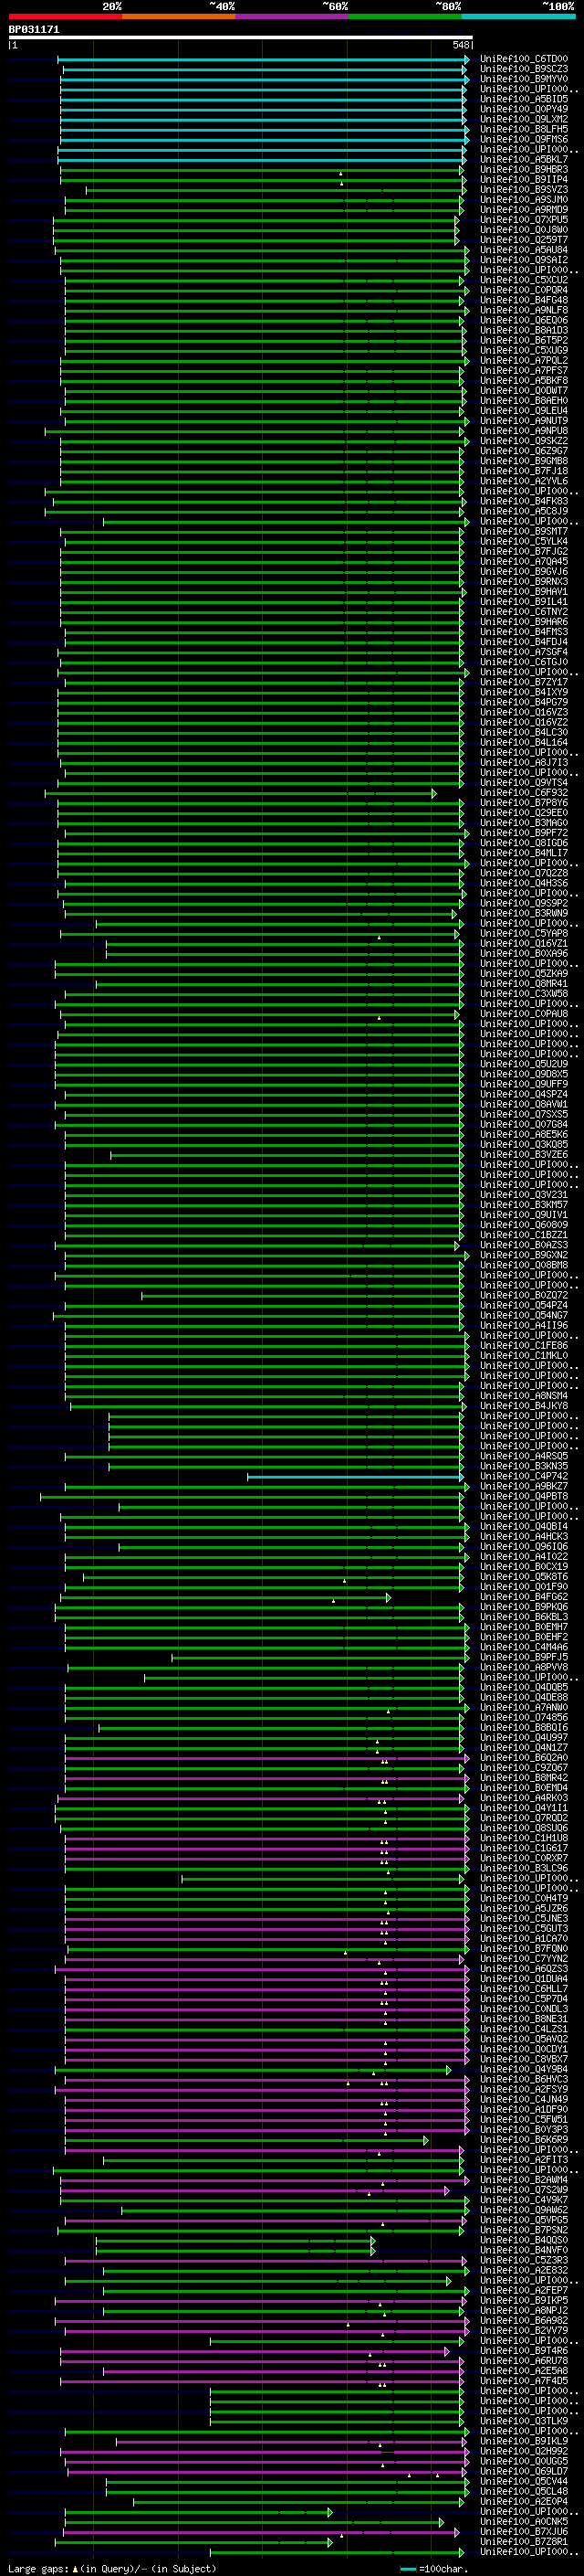Select hit label UniRef100_B6Q2A0
This screenshot has height=2576, width=584.
point(524,1758)
